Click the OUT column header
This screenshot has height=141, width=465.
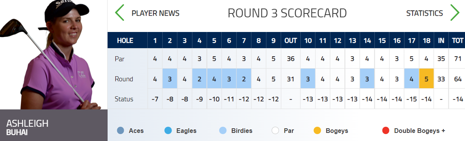click(x=290, y=40)
